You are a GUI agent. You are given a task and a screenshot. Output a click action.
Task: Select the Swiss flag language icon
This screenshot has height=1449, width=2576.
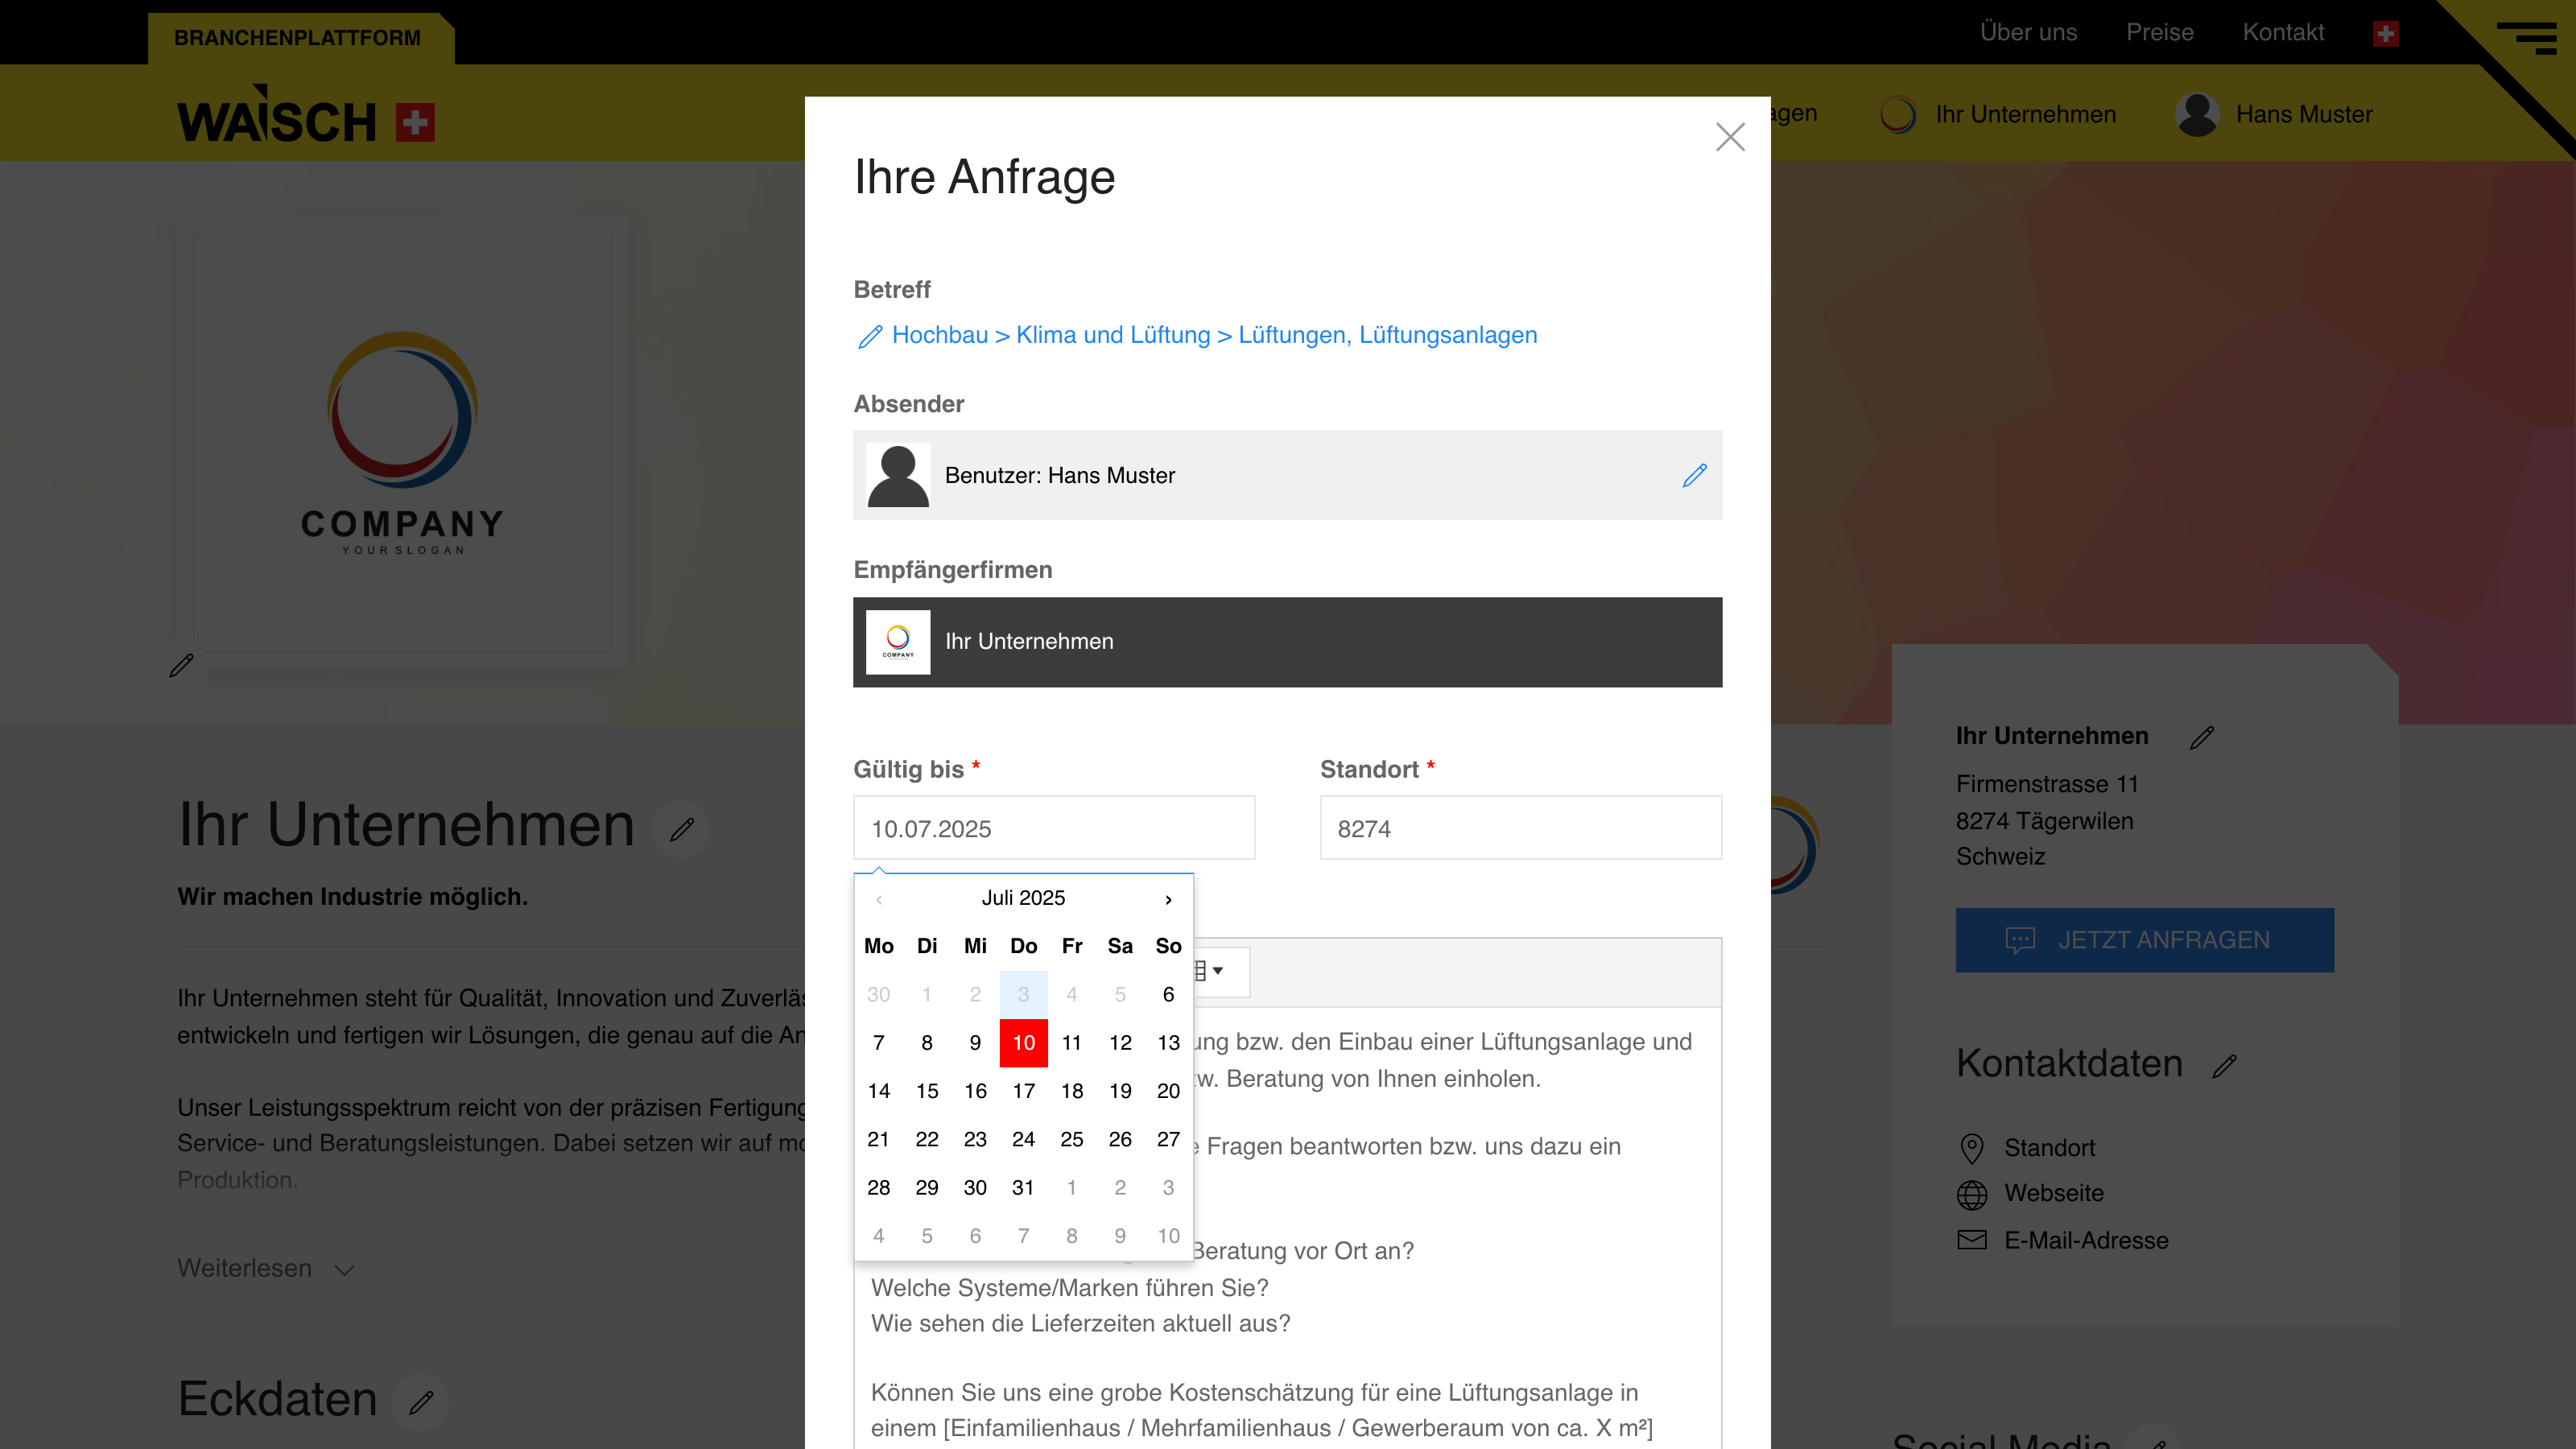click(x=2386, y=34)
